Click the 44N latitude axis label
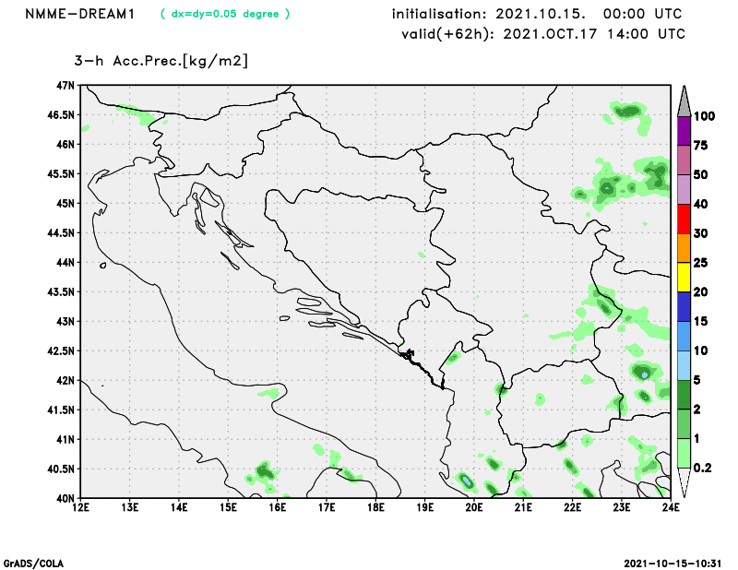The image size is (738, 570). coord(65,262)
